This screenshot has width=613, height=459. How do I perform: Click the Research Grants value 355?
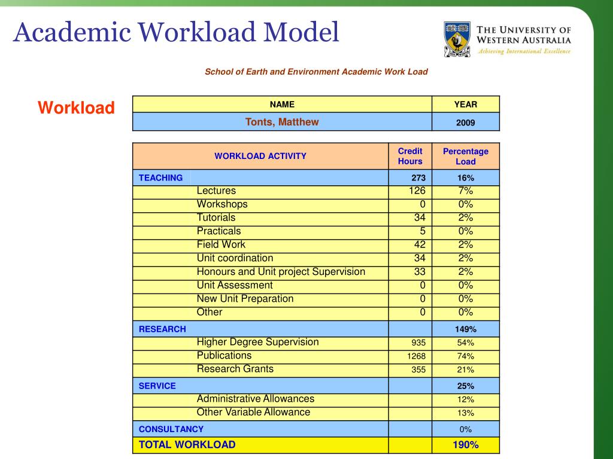pos(418,369)
